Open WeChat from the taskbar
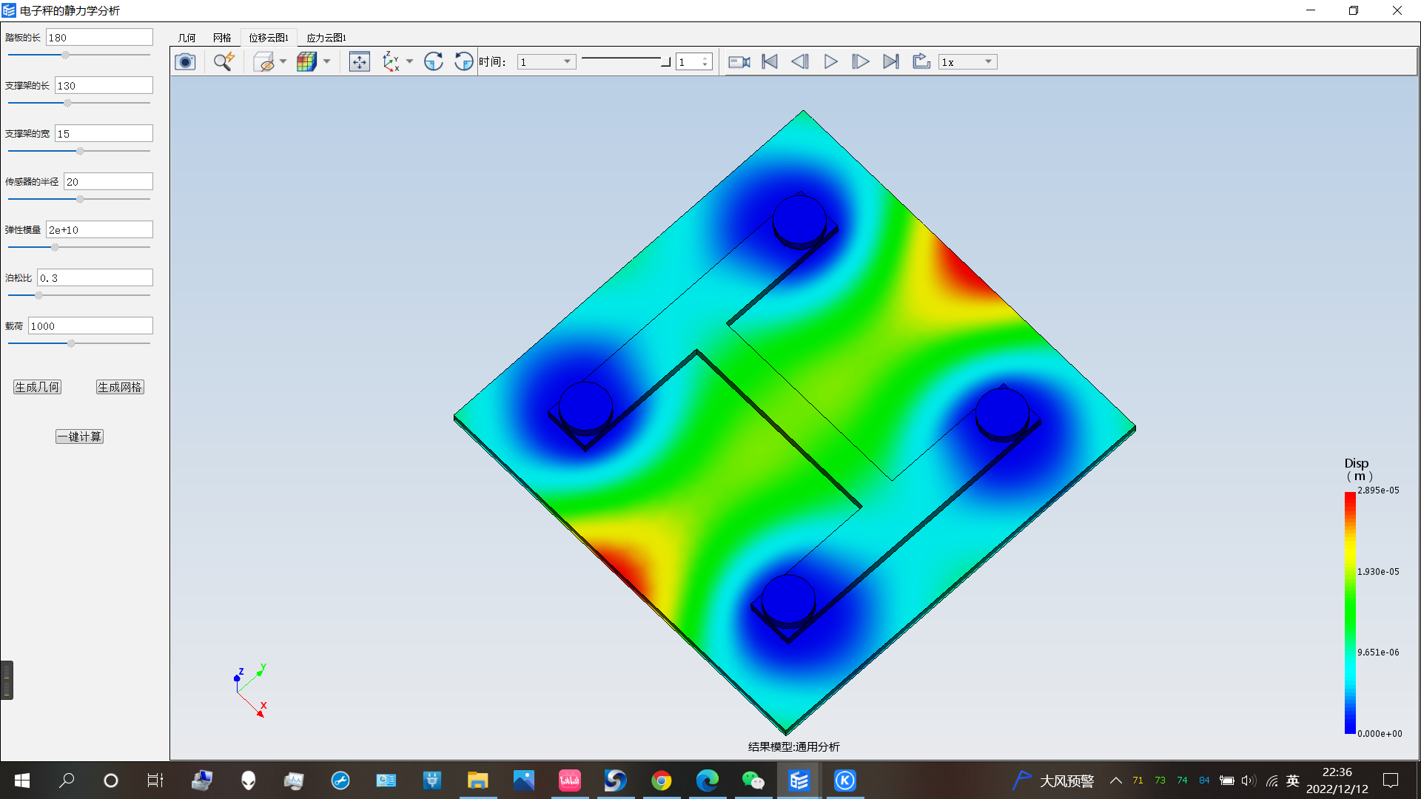Image resolution: width=1421 pixels, height=799 pixels. coord(753,781)
